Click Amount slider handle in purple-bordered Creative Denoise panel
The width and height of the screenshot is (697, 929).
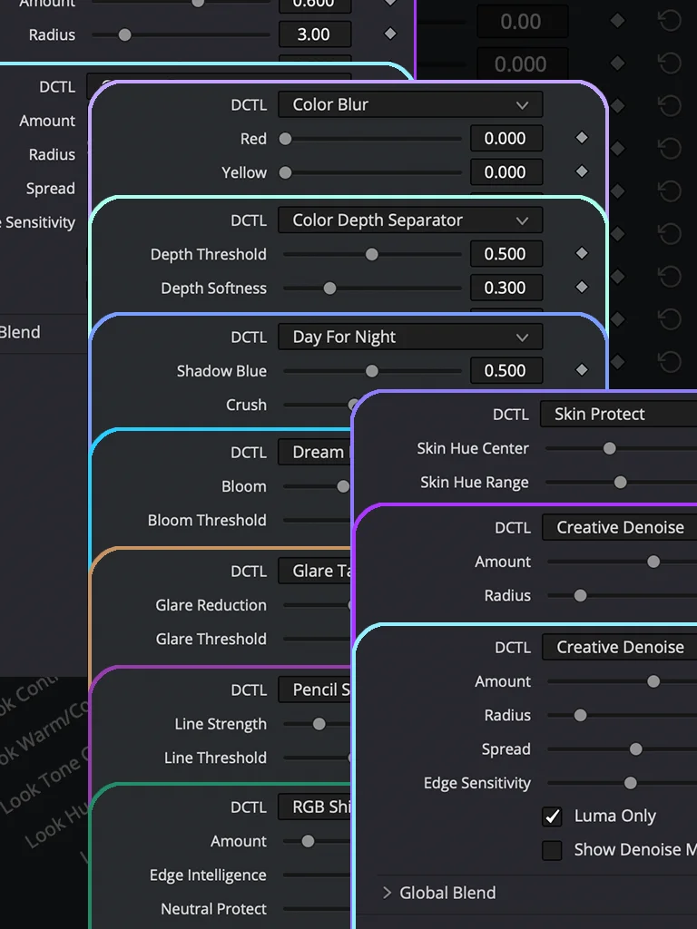pyautogui.click(x=653, y=562)
